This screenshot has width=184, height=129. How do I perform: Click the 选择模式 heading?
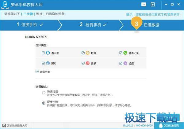(x=42, y=87)
